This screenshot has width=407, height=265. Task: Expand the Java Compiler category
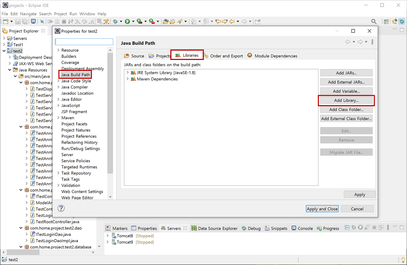point(58,87)
